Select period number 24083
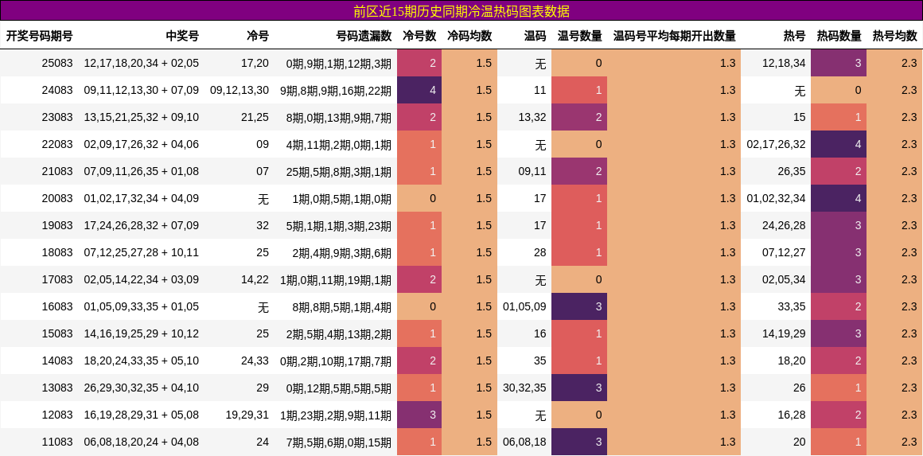The image size is (923, 456). (x=57, y=90)
